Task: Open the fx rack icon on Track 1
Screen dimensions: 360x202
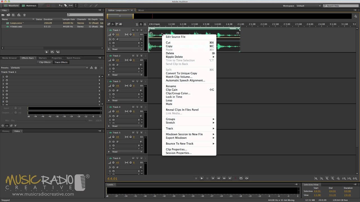Action: pos(110,39)
